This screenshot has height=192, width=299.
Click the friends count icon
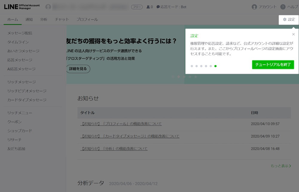148,7
